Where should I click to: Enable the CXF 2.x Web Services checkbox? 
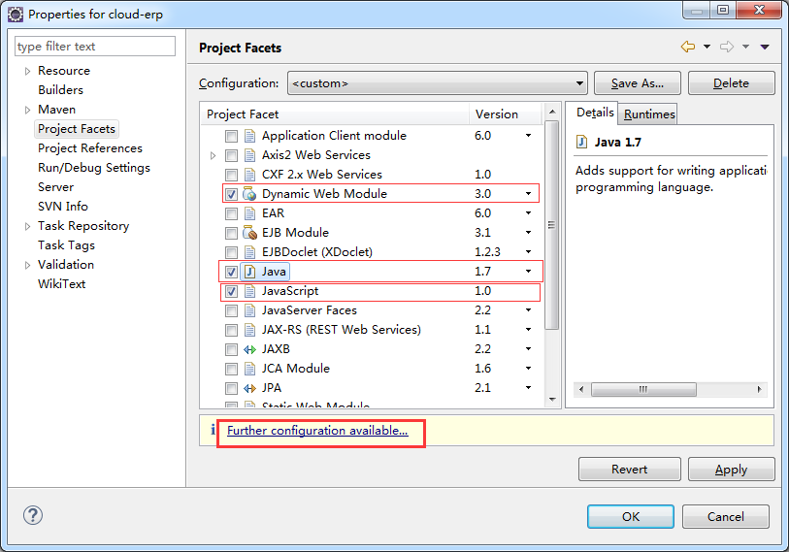[232, 176]
